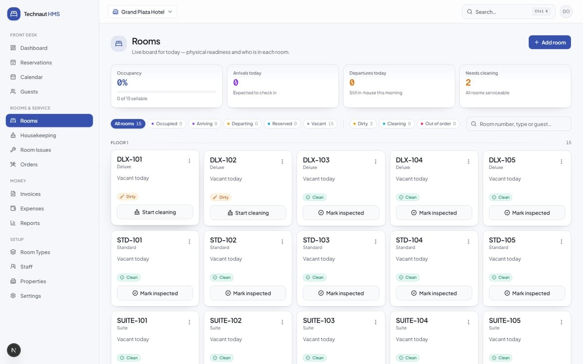
Task: Click the Arrivals today stat card
Action: [x=283, y=86]
